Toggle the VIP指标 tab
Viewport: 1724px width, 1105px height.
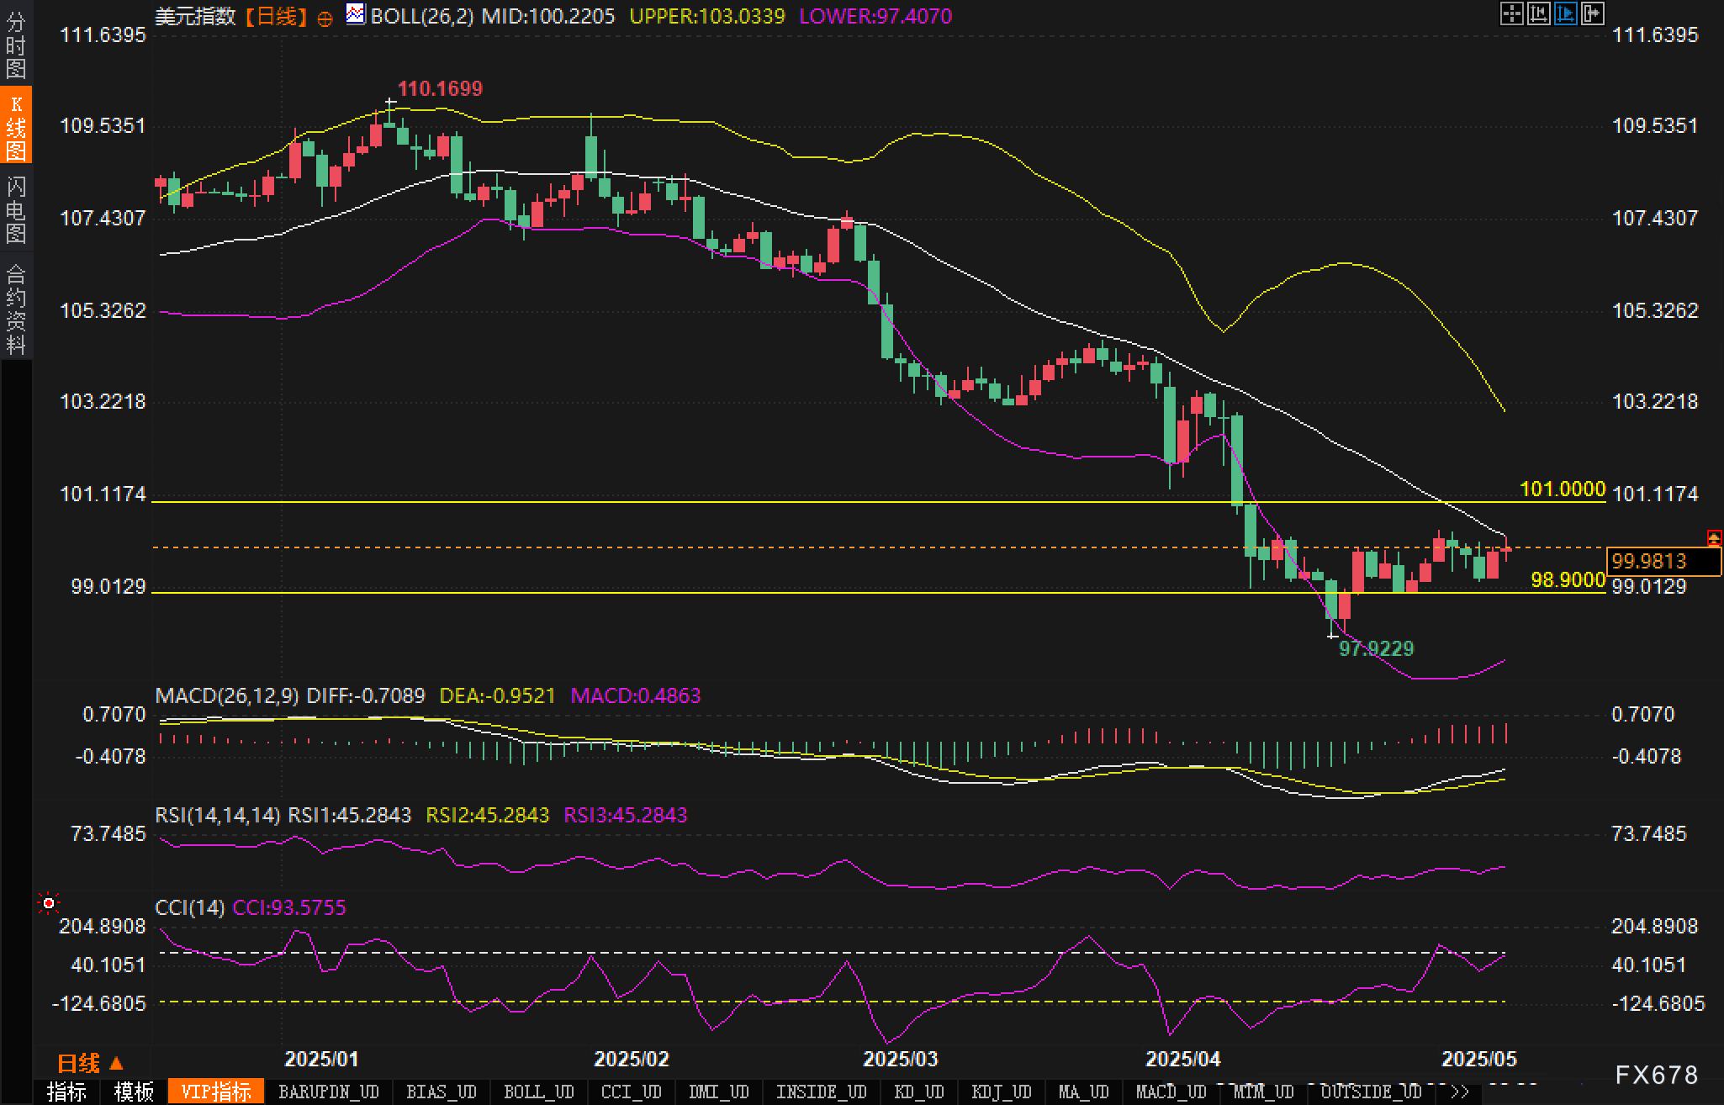(x=216, y=1092)
